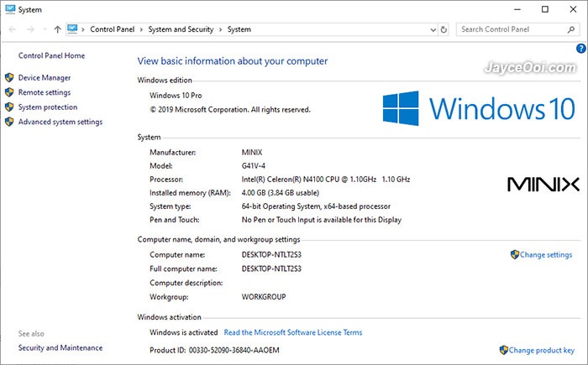Click processor value 'Intel(R) Celeron(R) N4100'
Image resolution: width=588 pixels, height=365 pixels.
coord(326,179)
